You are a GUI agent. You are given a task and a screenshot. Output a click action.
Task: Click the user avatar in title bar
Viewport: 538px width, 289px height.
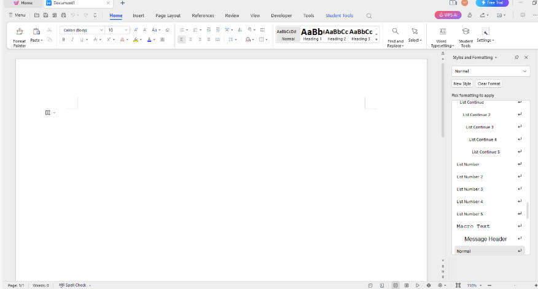[464, 2]
